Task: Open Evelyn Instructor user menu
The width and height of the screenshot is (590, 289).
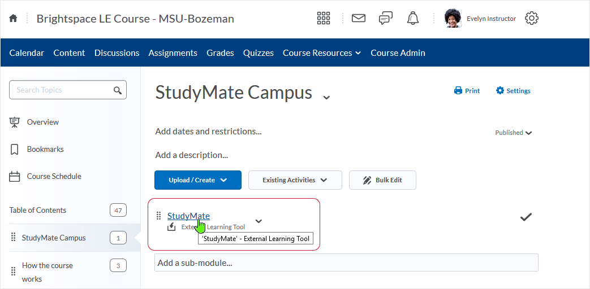Action: click(491, 19)
